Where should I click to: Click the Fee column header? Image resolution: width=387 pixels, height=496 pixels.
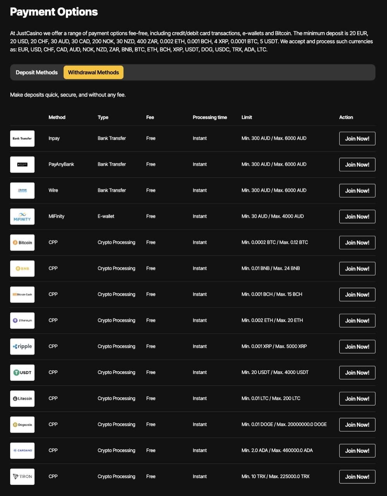pos(150,117)
